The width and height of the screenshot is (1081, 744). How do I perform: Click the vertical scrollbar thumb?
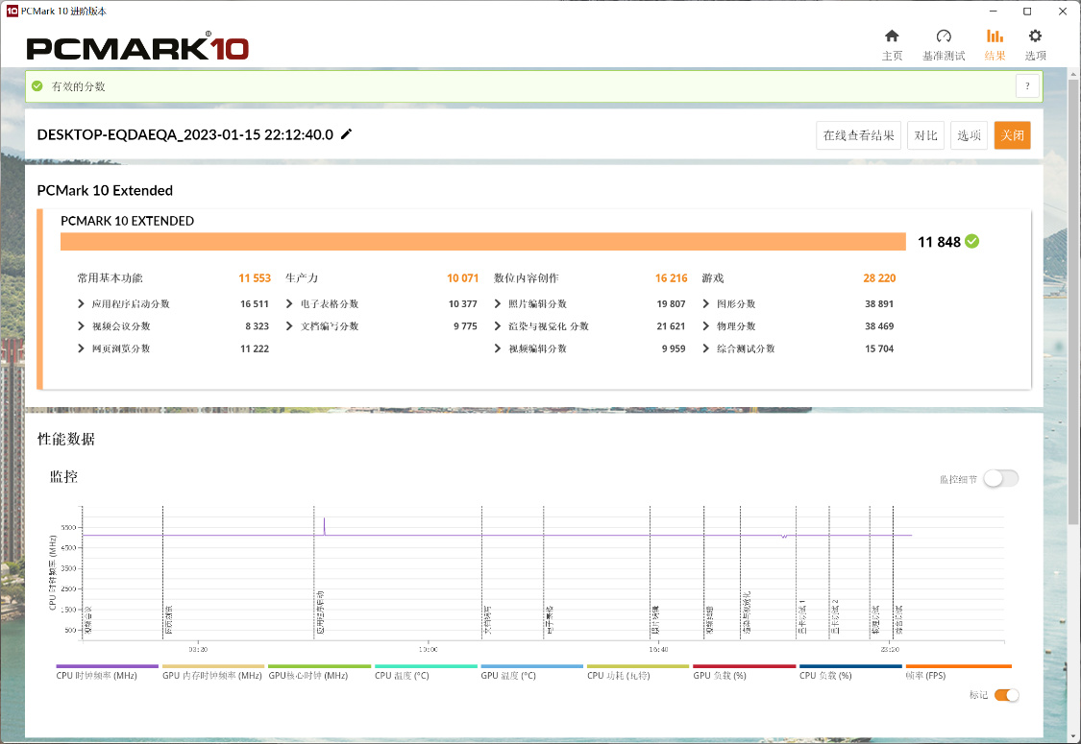pyautogui.click(x=1073, y=300)
